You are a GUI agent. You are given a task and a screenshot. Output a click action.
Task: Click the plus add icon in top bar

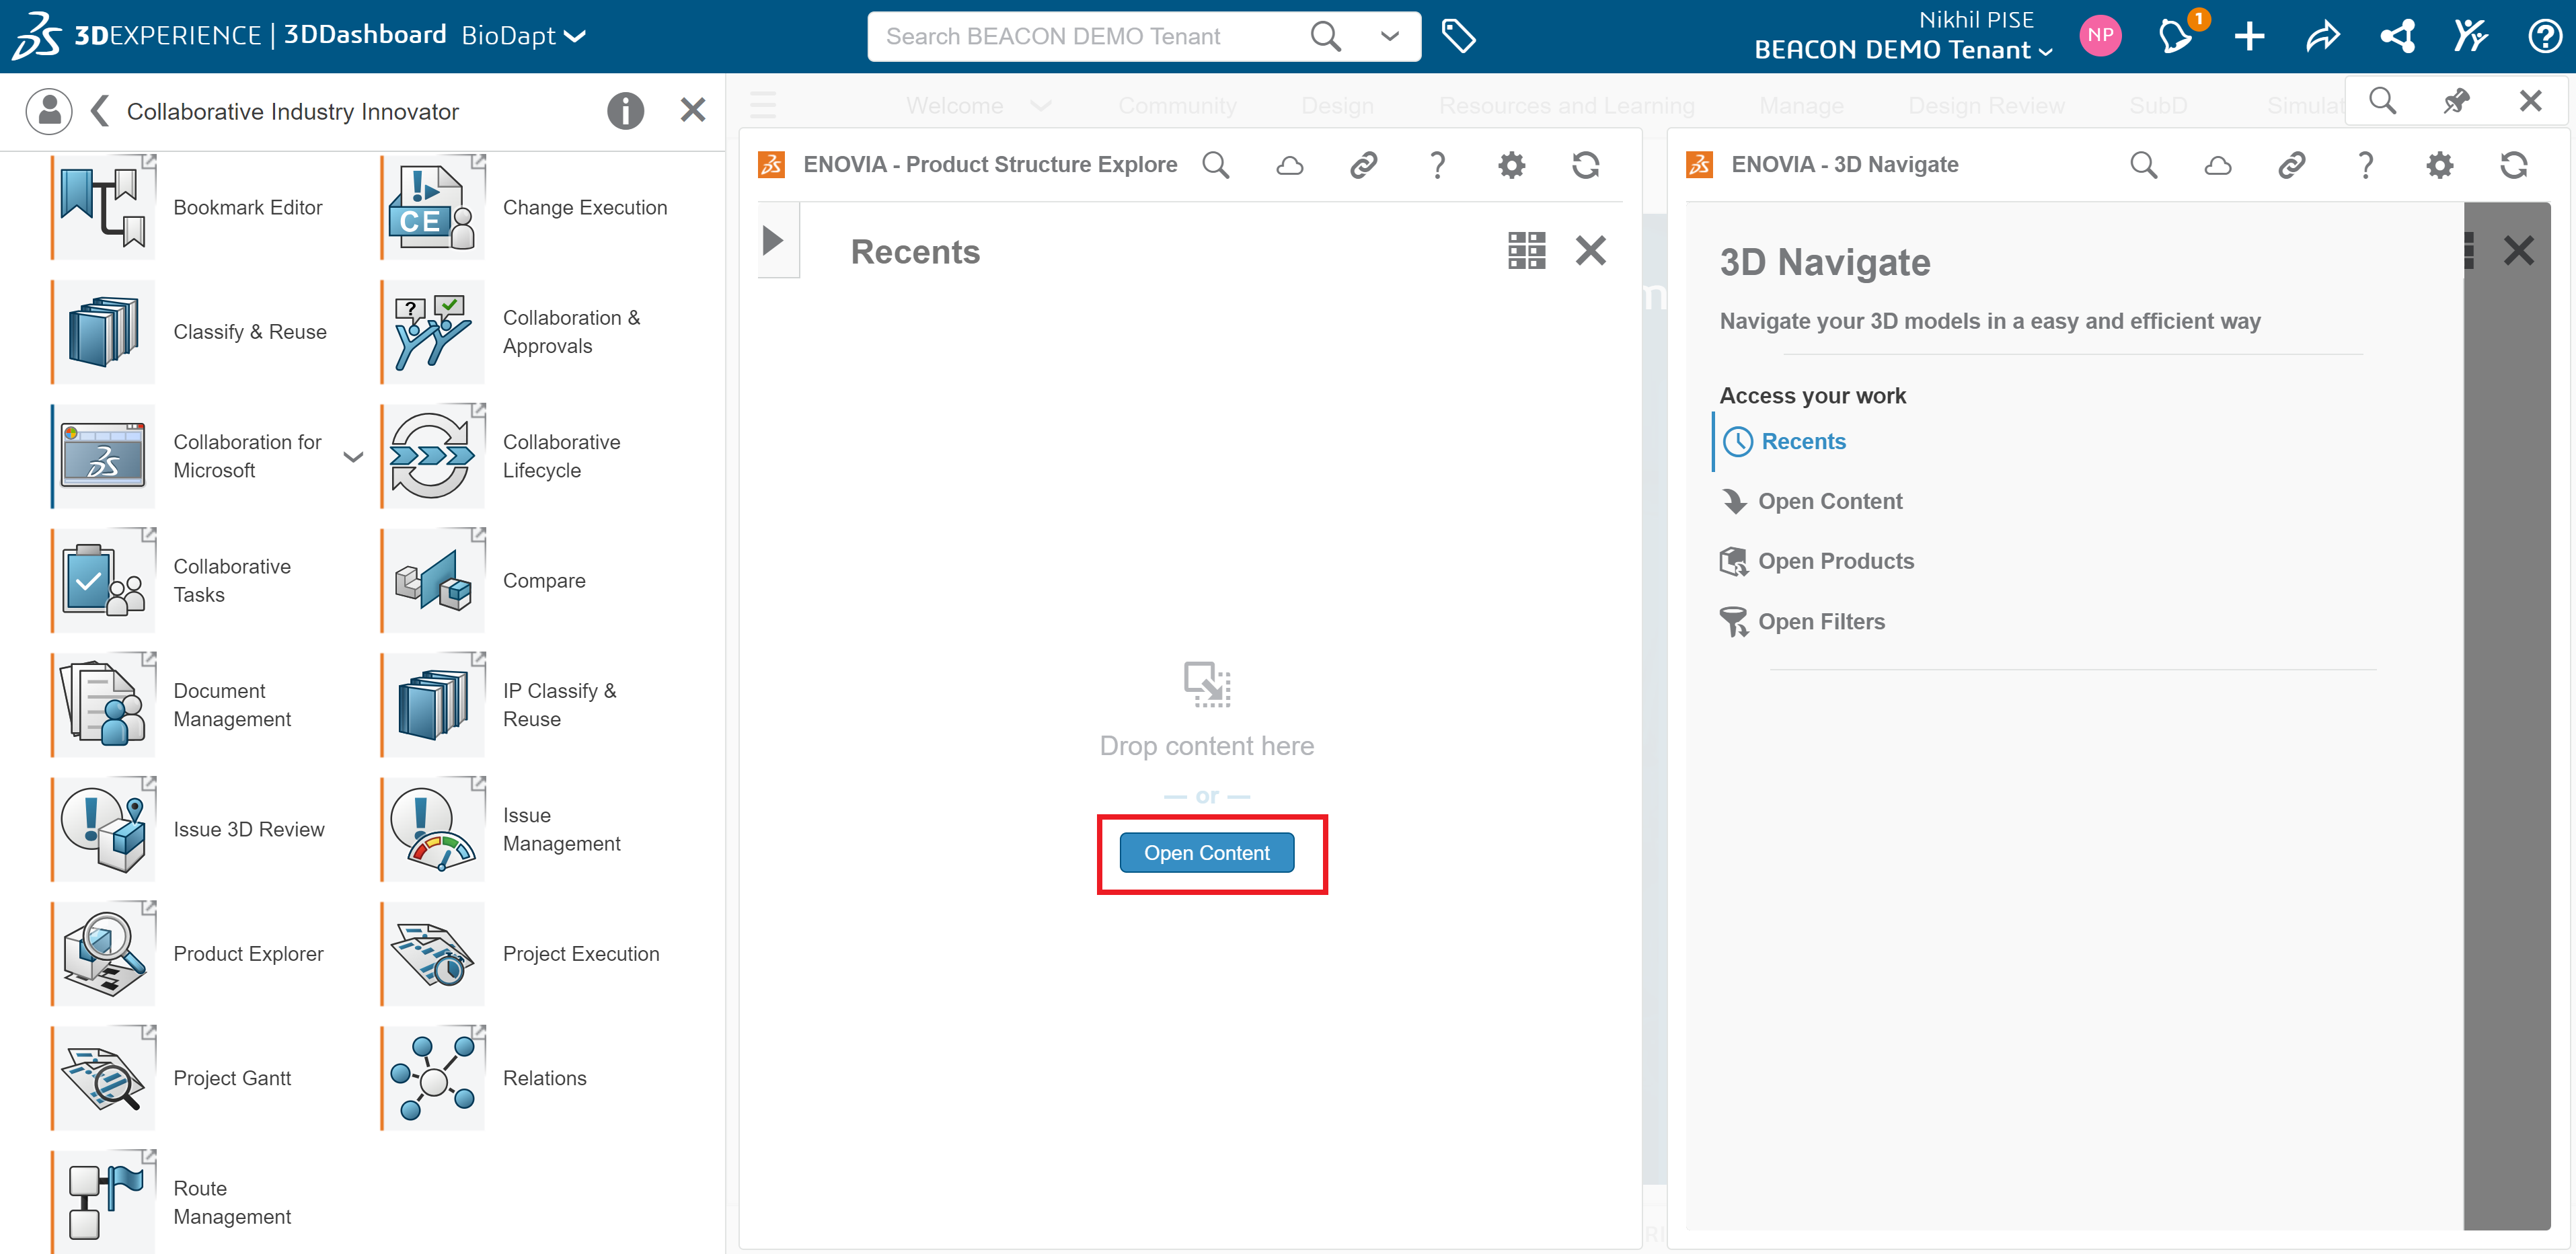(x=2249, y=37)
